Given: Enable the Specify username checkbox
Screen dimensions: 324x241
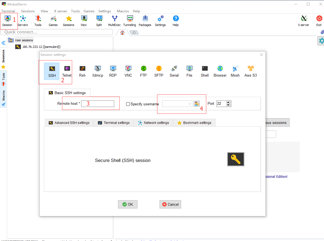Looking at the screenshot, I should [128, 104].
